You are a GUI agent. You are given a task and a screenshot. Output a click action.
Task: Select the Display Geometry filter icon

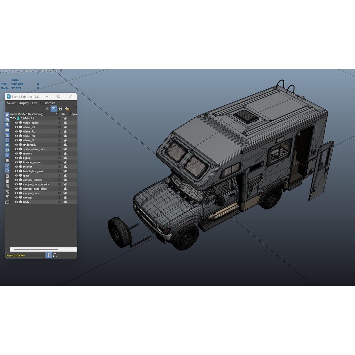[x=7, y=114]
